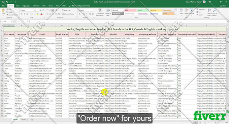Image resolution: width=229 pixels, height=124 pixels.
Task: Switch to the Review tab
Action: [x=51, y=6]
